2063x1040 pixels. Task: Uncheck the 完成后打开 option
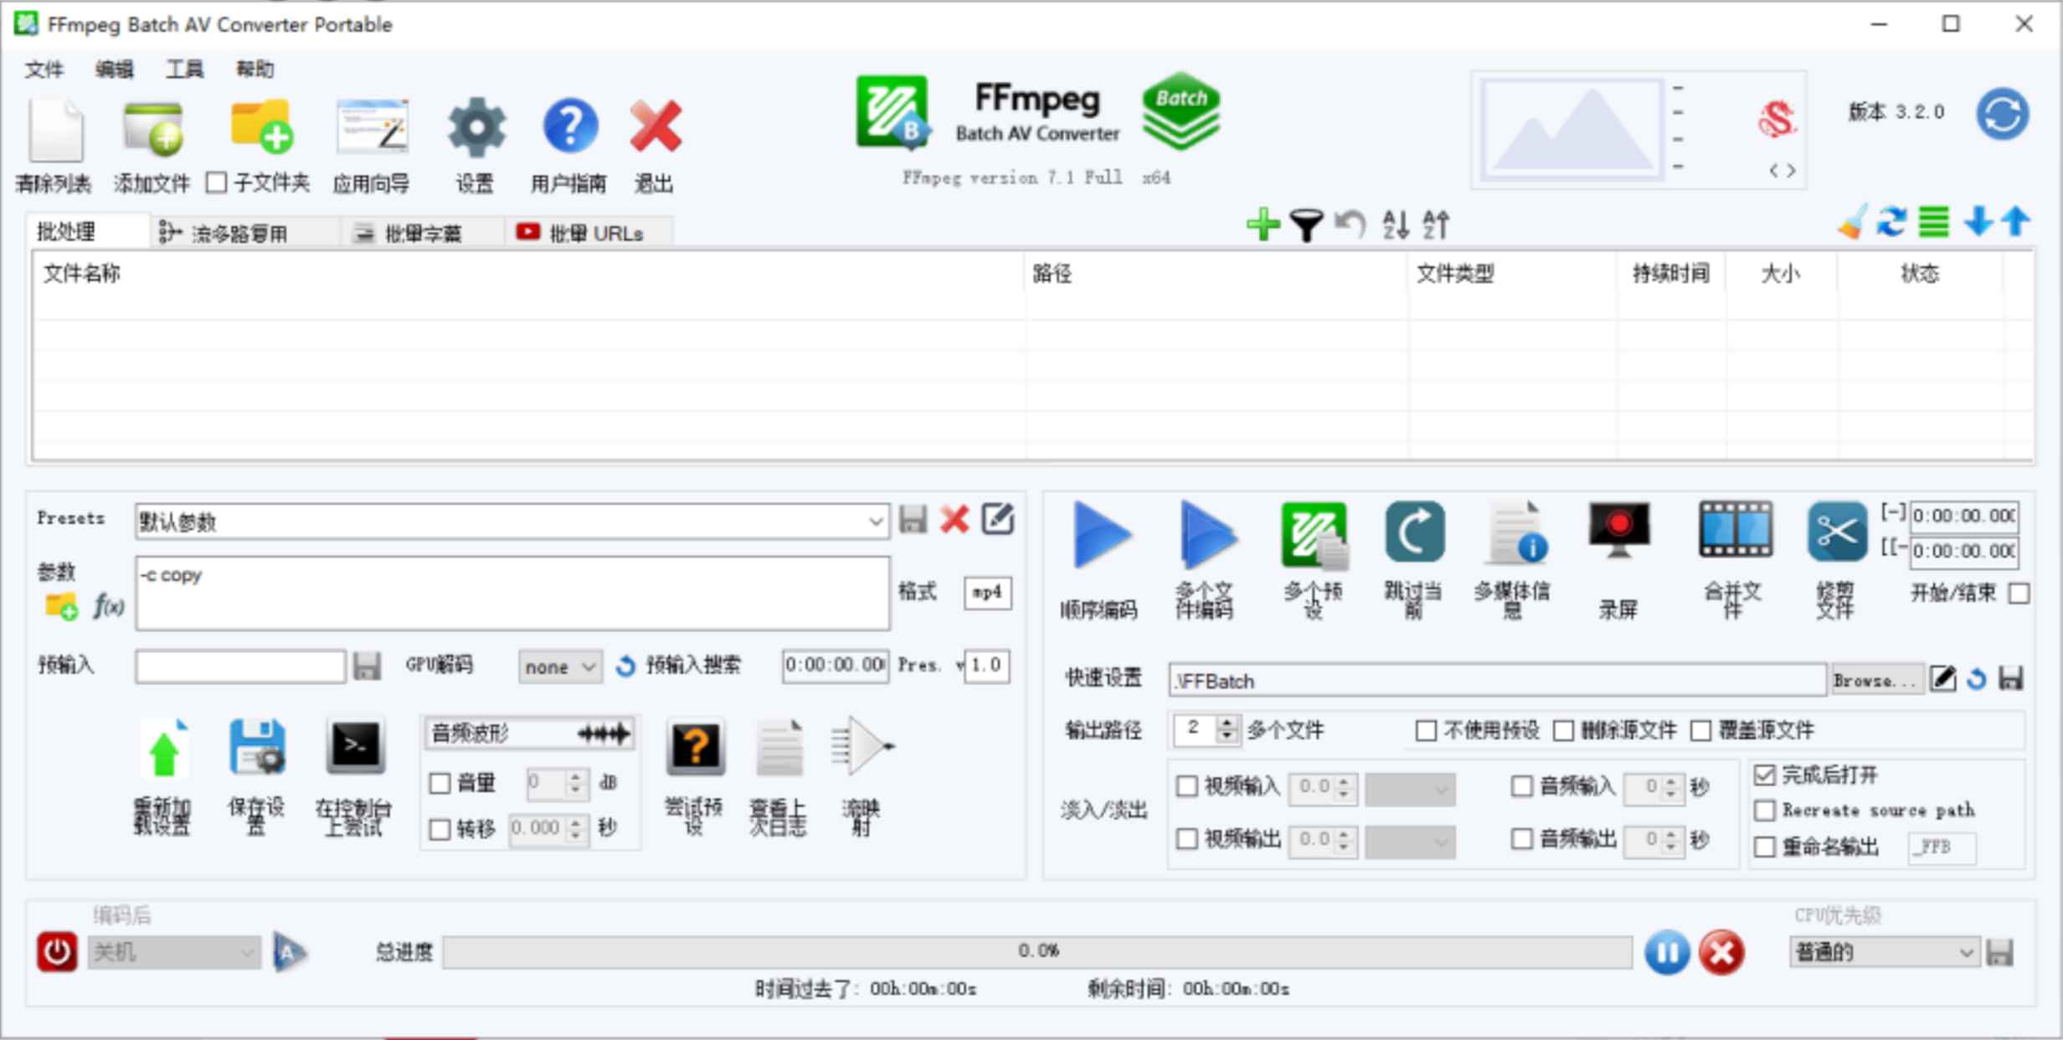1763,775
